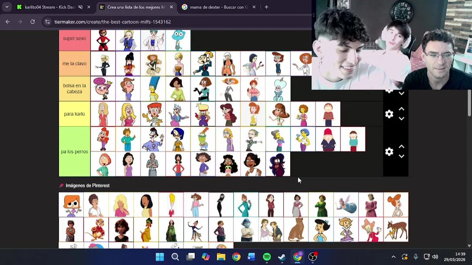
Task: Move 'pa los perros' tier up
Action: [x=402, y=147]
